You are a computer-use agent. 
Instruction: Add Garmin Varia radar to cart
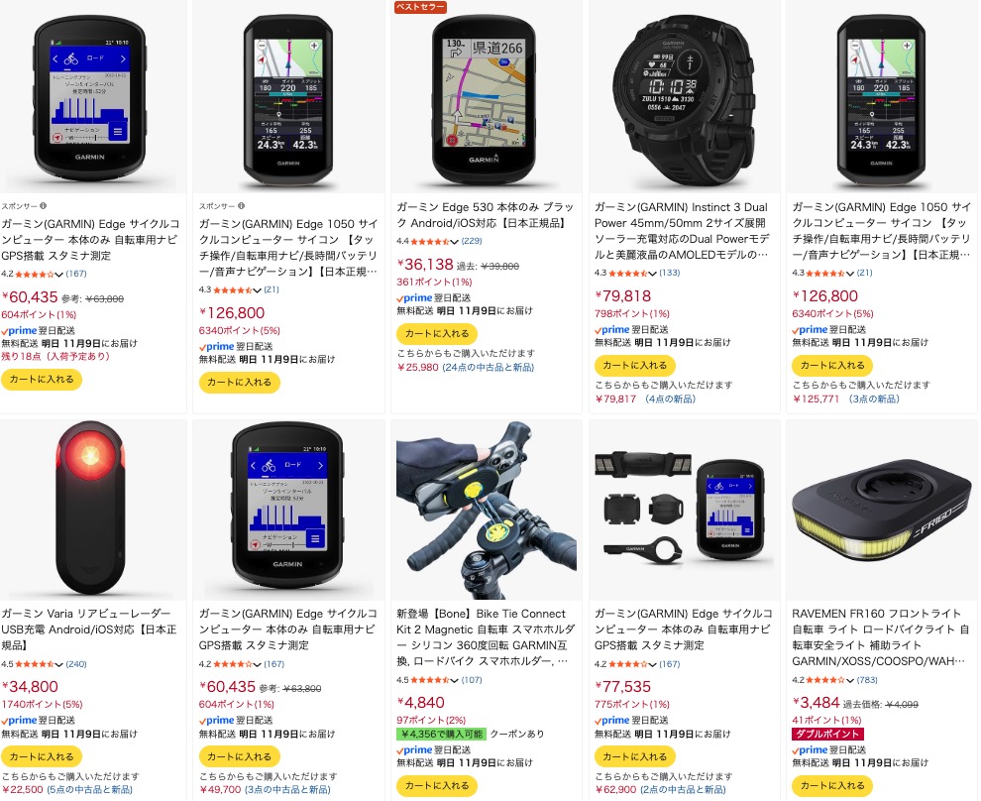(x=42, y=756)
